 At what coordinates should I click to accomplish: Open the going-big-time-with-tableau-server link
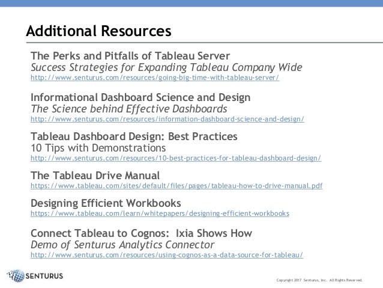[x=155, y=78]
